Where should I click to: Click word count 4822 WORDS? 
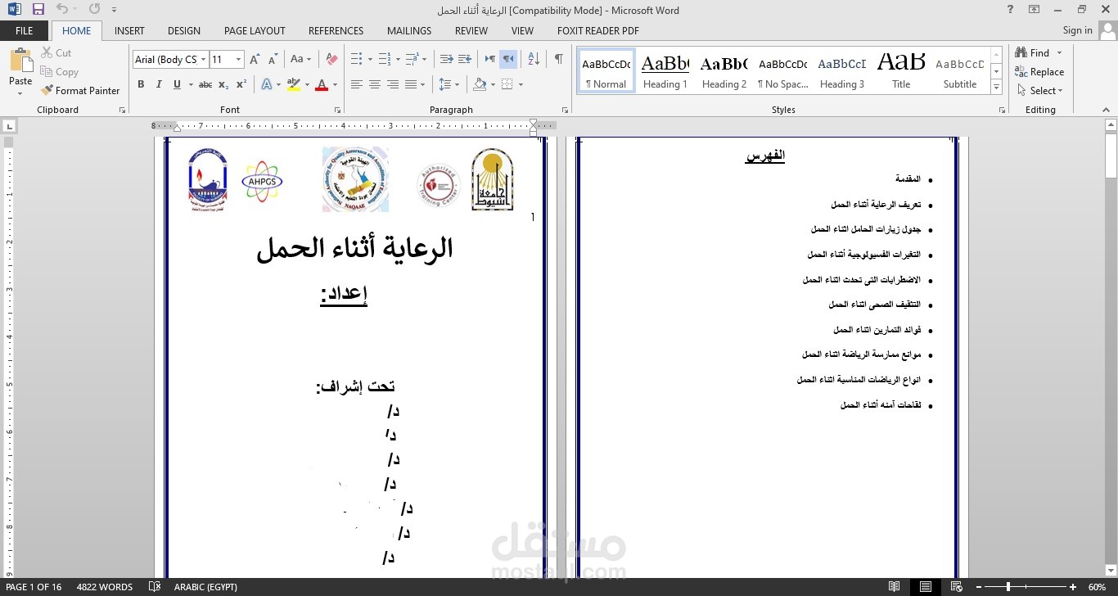click(x=105, y=587)
